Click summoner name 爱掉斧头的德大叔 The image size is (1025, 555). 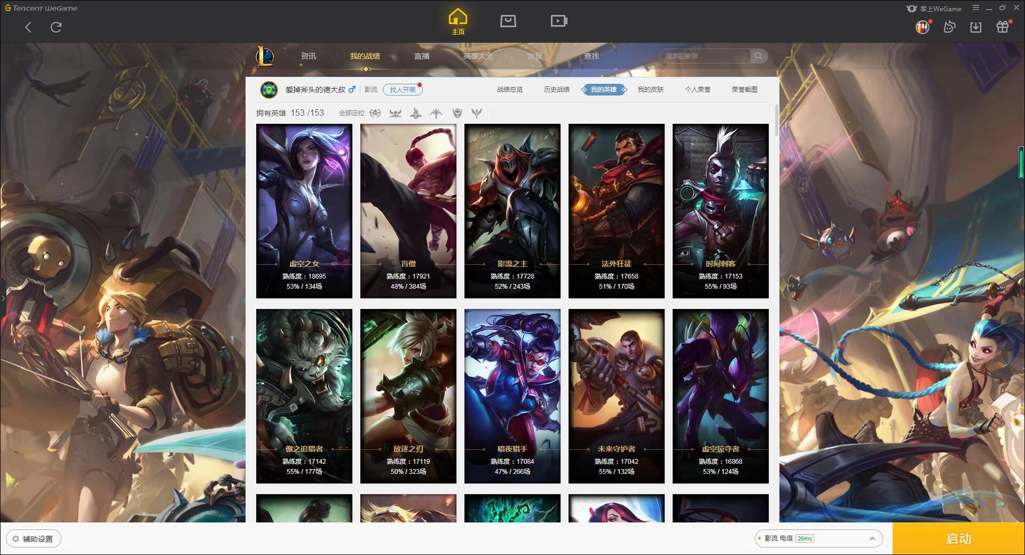[316, 90]
